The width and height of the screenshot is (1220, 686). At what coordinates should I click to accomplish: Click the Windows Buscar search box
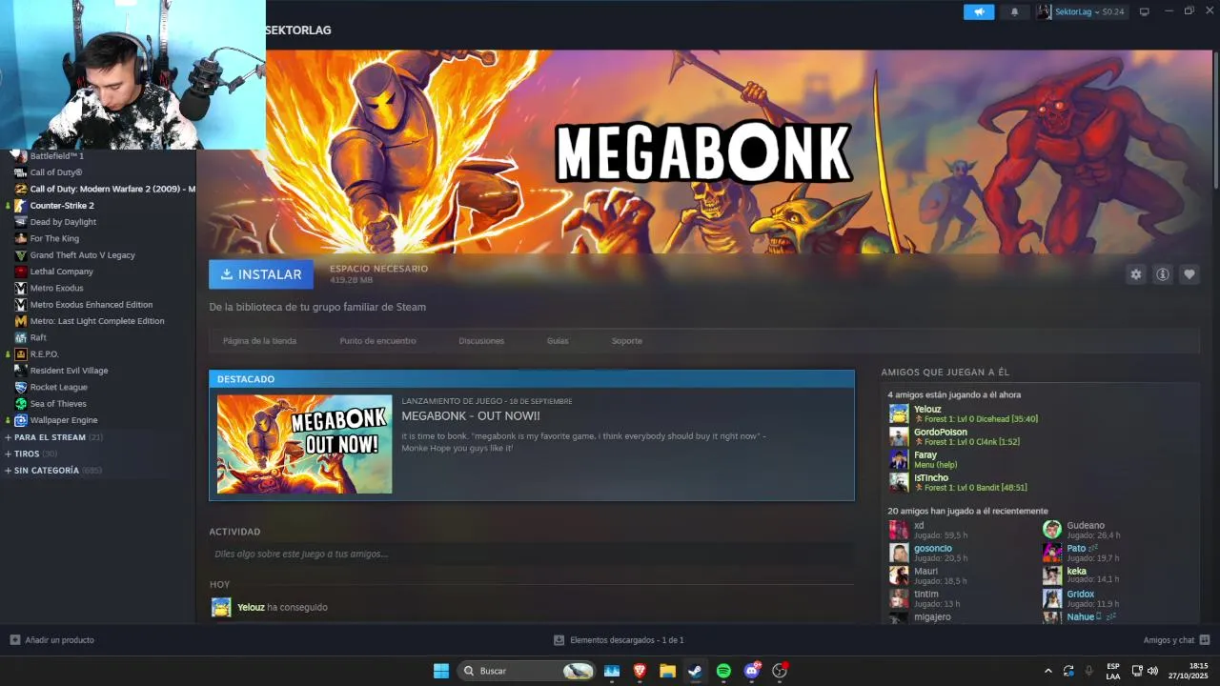coord(526,671)
